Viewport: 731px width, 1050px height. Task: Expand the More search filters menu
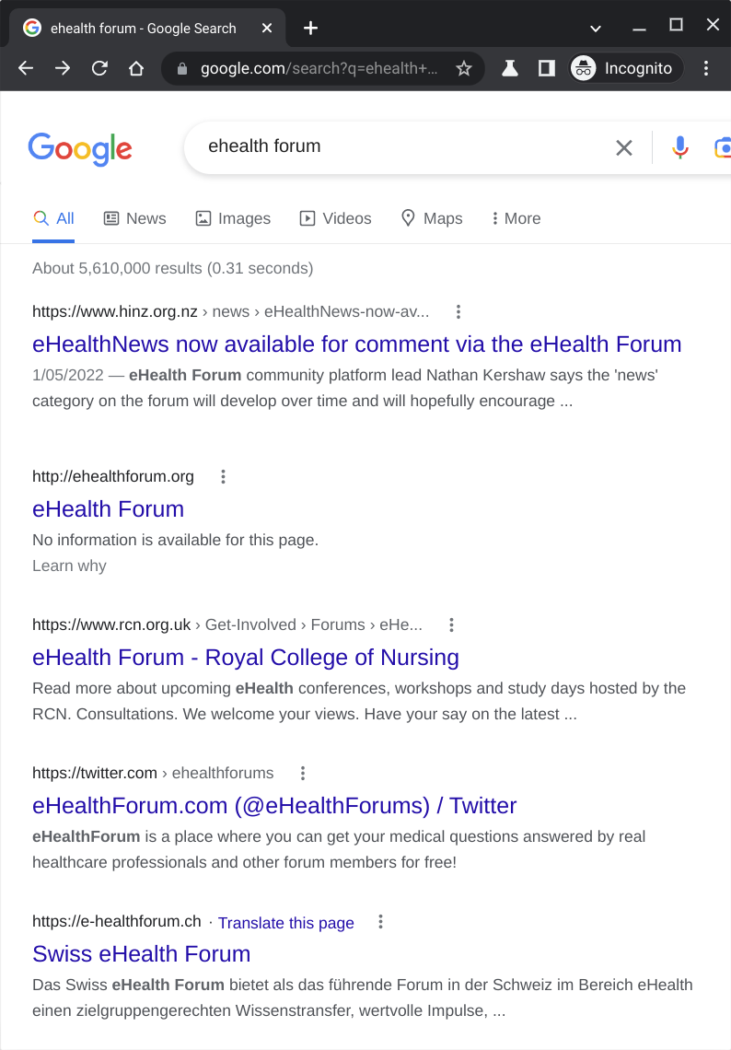(516, 218)
